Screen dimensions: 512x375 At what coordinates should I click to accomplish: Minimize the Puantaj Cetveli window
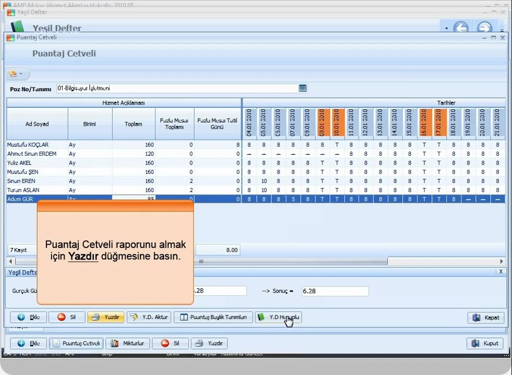pos(484,38)
